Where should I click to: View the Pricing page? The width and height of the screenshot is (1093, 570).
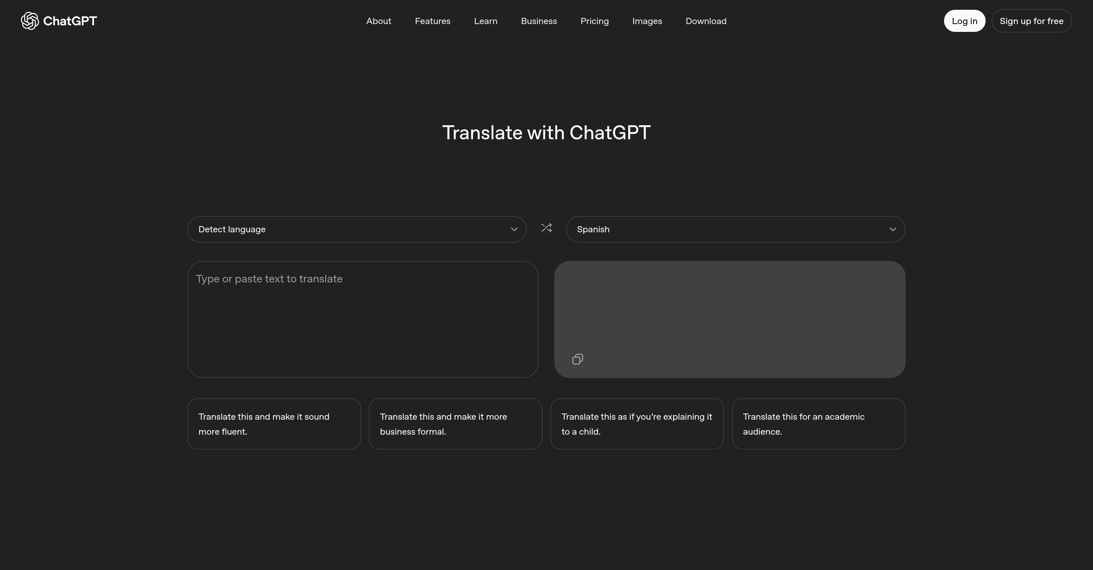[594, 21]
